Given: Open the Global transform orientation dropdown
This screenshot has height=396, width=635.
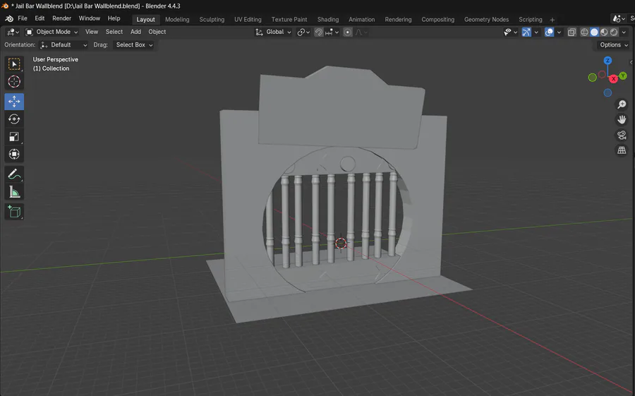Looking at the screenshot, I should tap(273, 32).
